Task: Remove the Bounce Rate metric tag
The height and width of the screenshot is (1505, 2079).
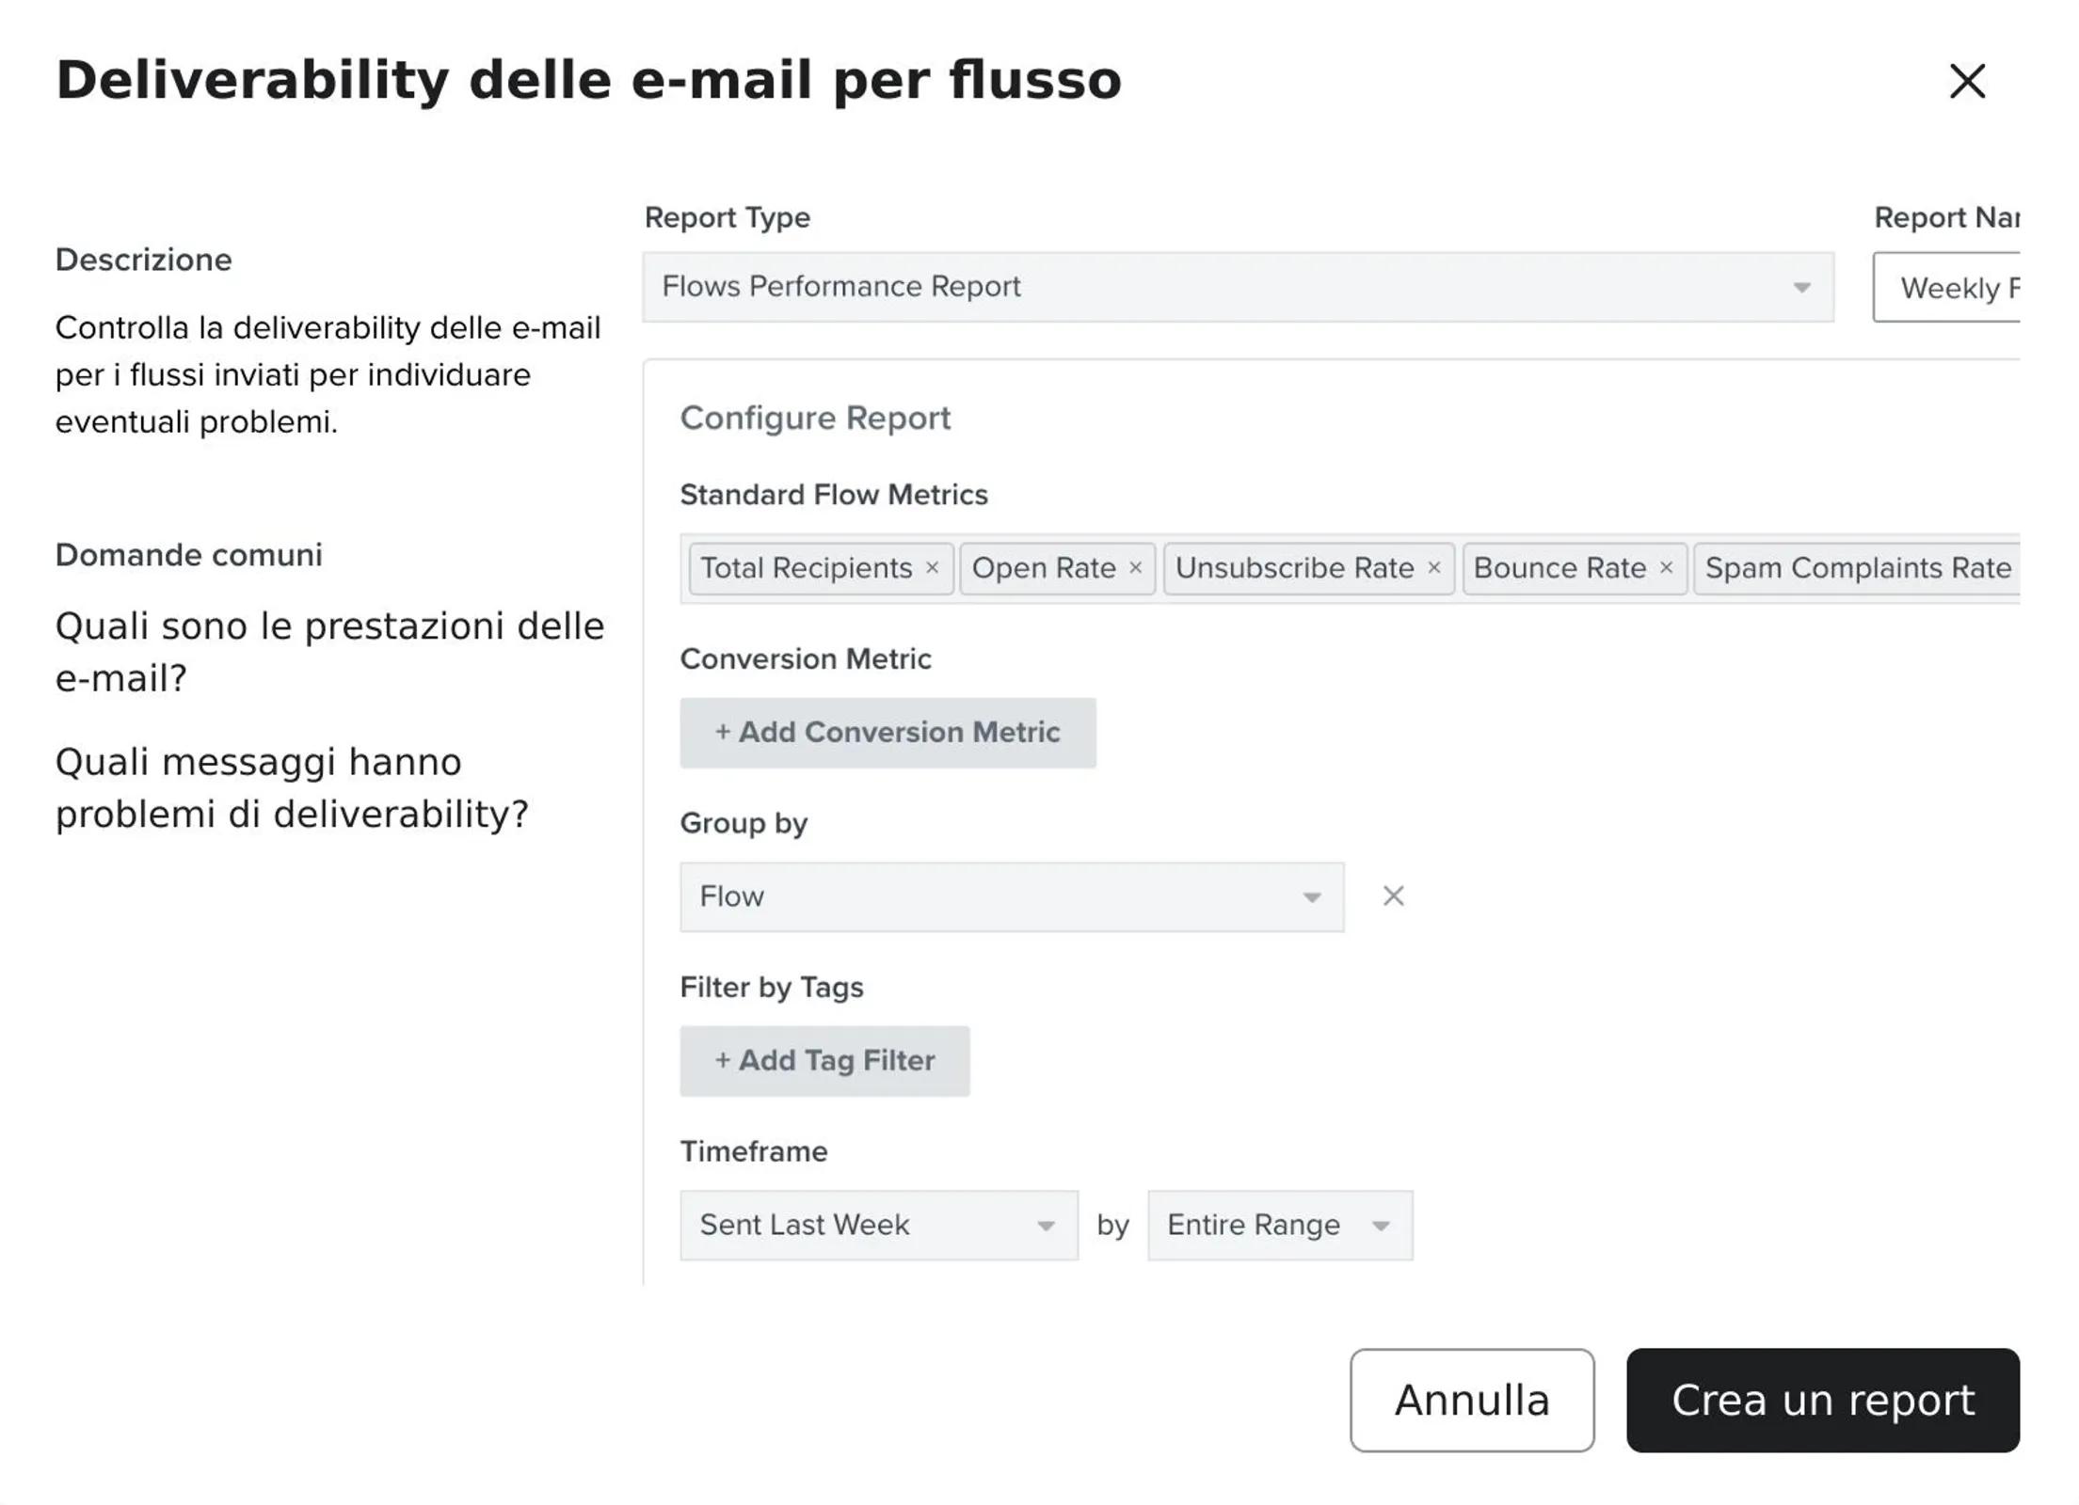Action: click(1666, 568)
